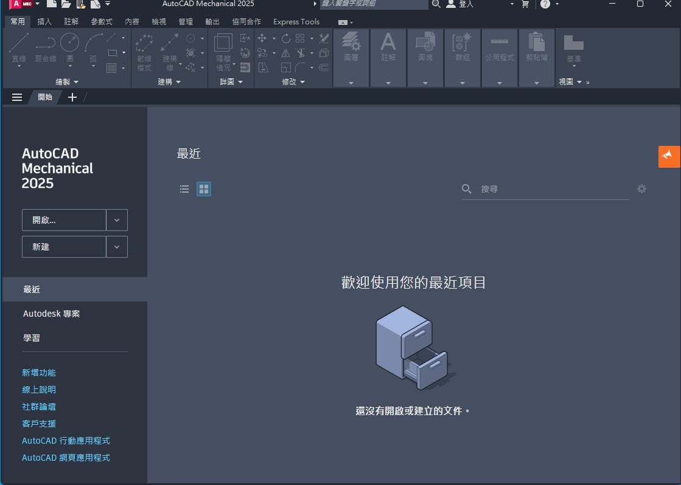Click the Rotate tool icon
The height and width of the screenshot is (485, 681).
pos(285,38)
